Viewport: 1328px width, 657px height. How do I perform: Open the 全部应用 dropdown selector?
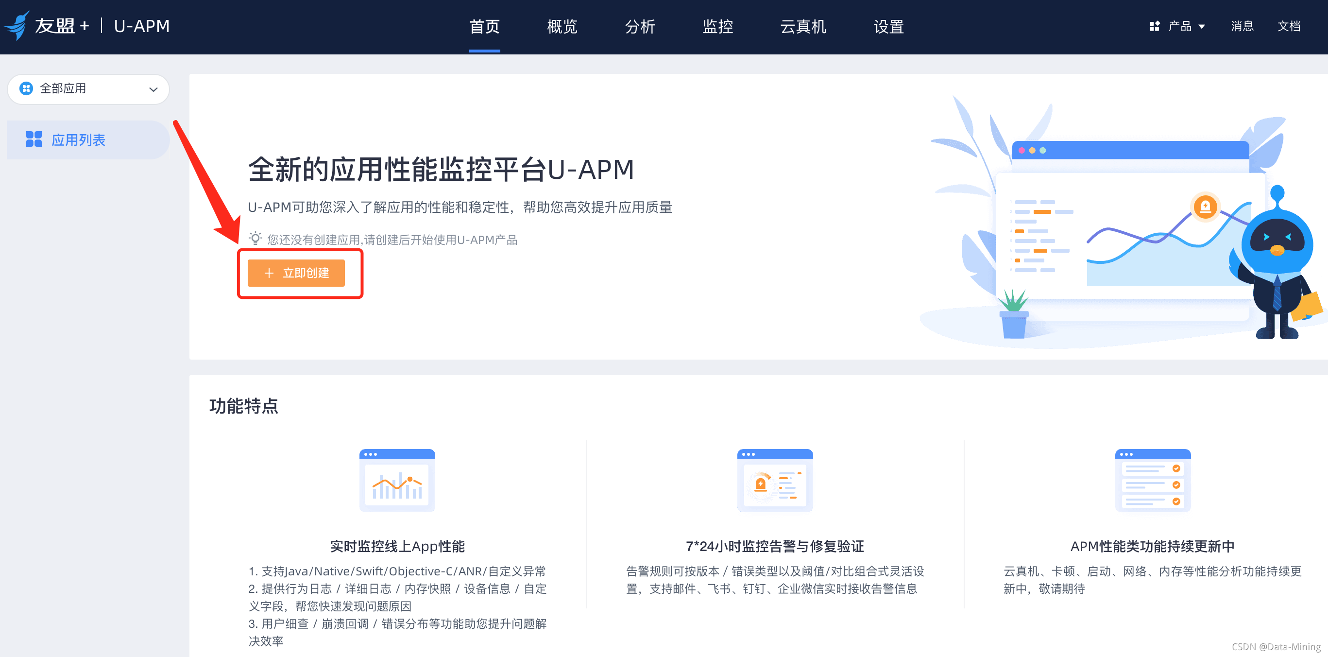(88, 89)
